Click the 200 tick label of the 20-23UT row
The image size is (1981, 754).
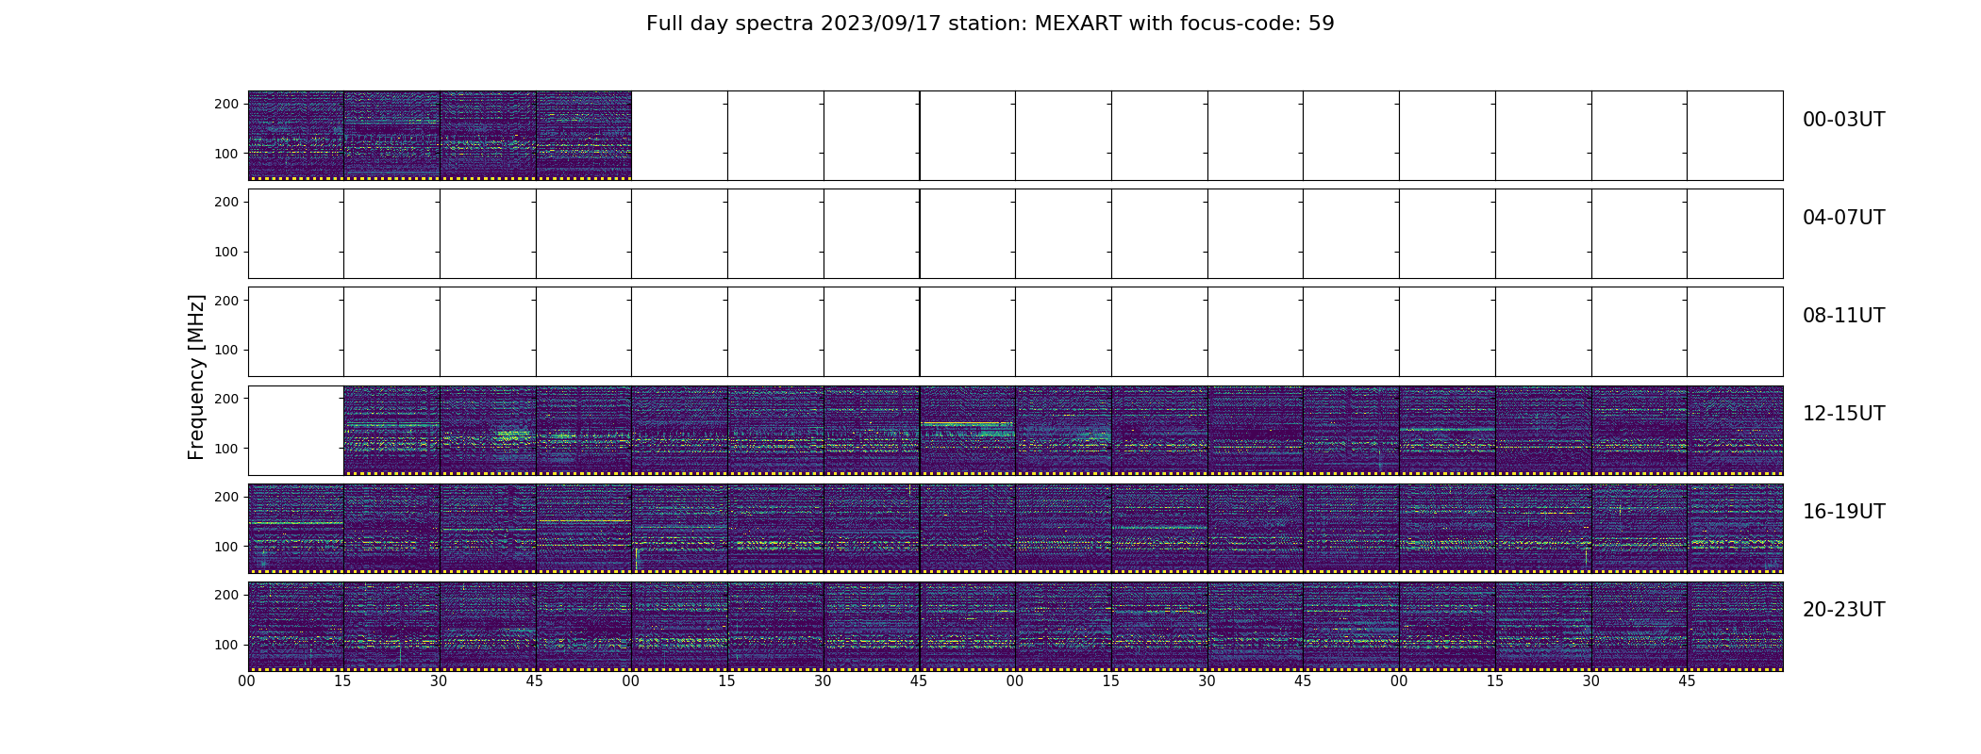(226, 595)
